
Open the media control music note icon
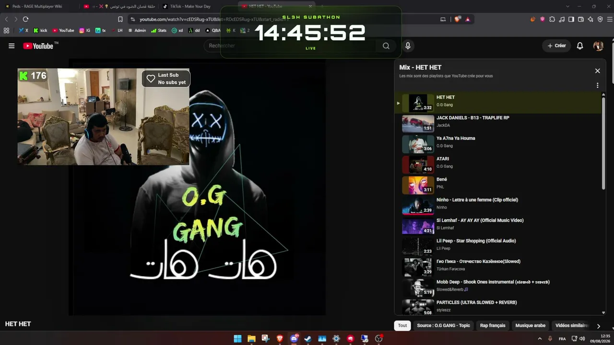[562, 19]
